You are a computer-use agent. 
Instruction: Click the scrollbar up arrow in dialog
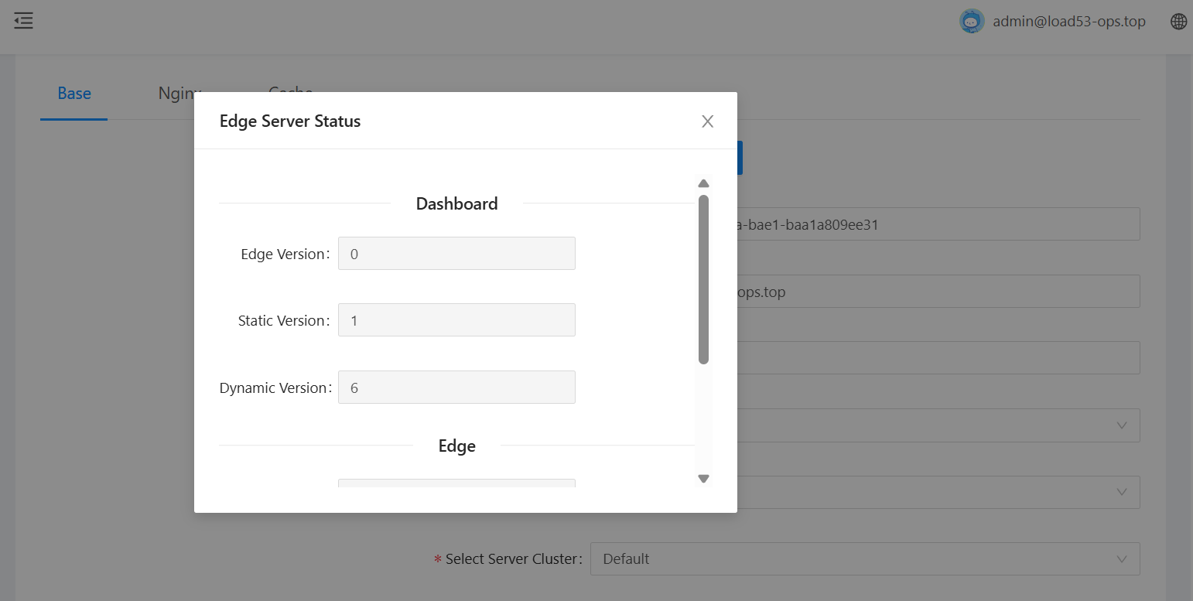click(703, 184)
